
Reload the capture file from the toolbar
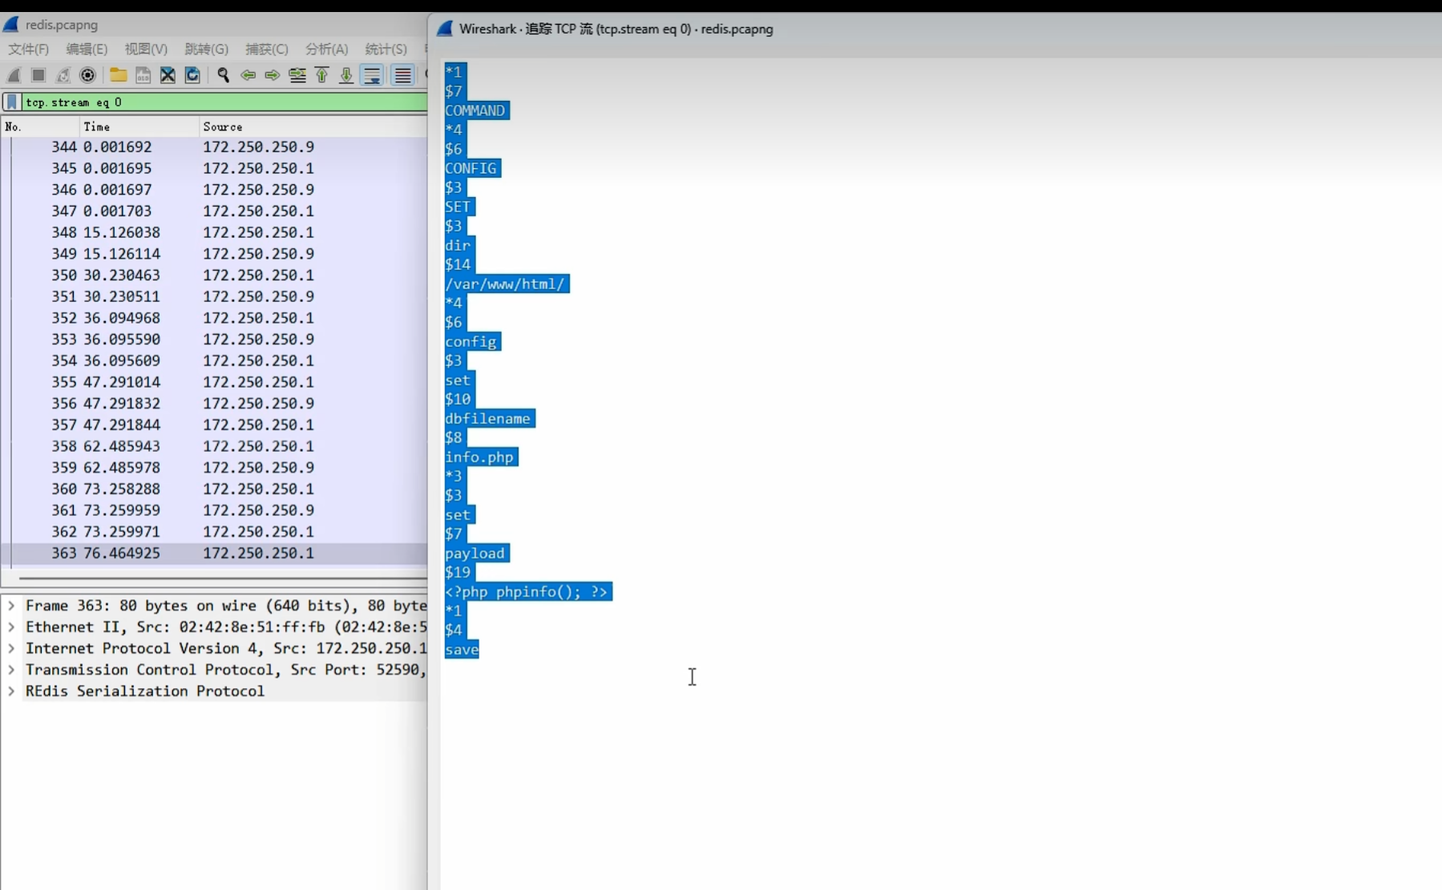point(192,75)
